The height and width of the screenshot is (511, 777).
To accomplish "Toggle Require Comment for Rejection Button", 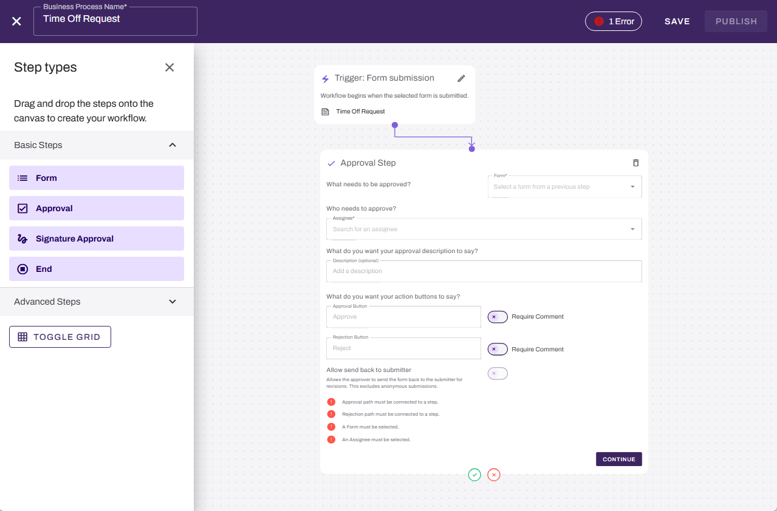I will click(x=498, y=349).
